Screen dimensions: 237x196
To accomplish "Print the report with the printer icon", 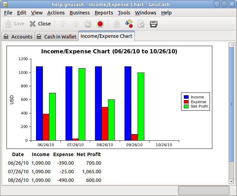I will [x=154, y=24].
